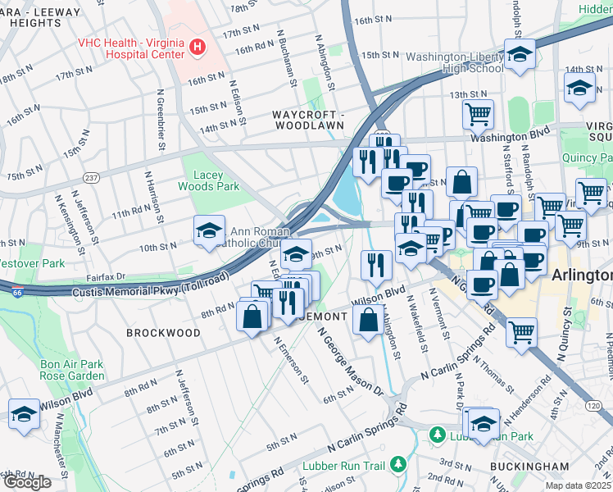Select the Route 120 highway shield
The height and width of the screenshot is (492, 613).
point(593,406)
